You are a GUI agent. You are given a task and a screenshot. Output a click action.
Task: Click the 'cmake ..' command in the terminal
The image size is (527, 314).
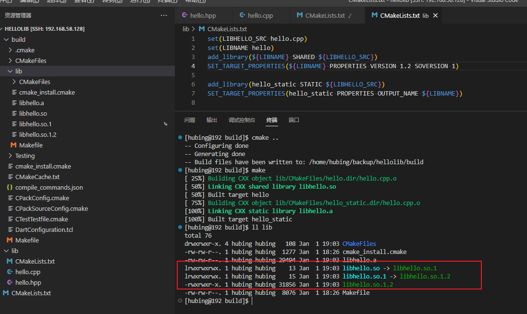click(x=265, y=138)
